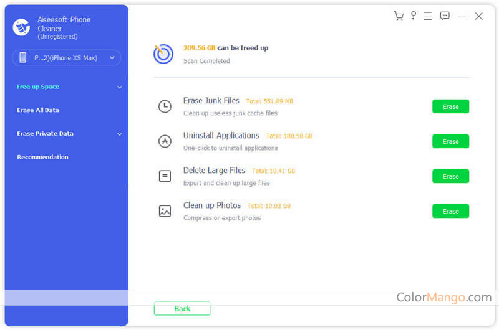Open the Recommendation sidebar item
Image resolution: width=499 pixels, height=330 pixels.
(42, 157)
